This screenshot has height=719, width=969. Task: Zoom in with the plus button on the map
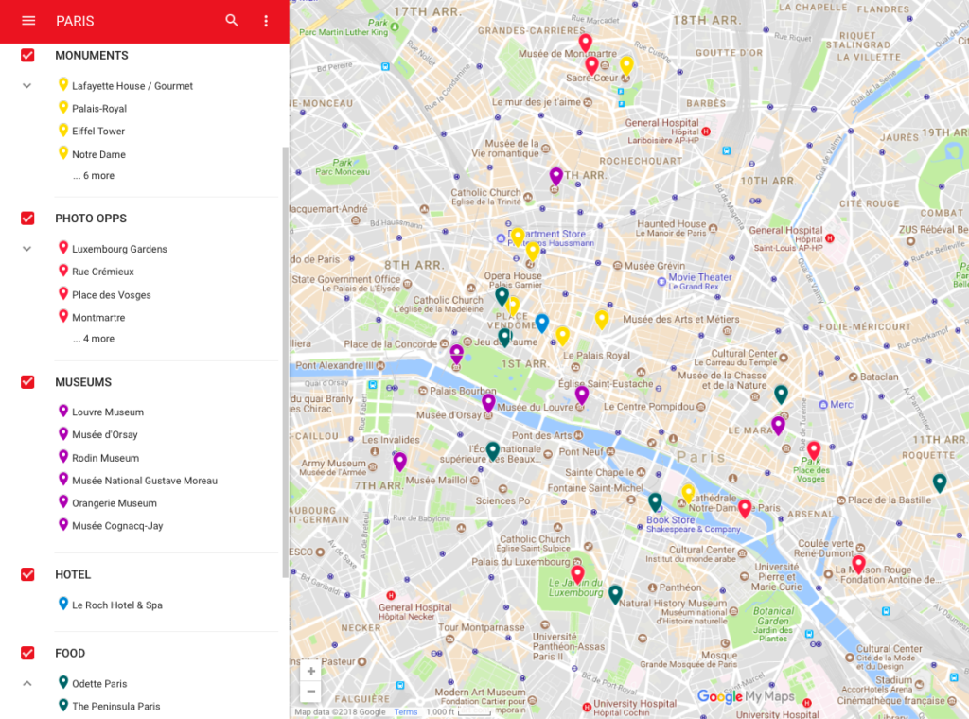pyautogui.click(x=310, y=671)
